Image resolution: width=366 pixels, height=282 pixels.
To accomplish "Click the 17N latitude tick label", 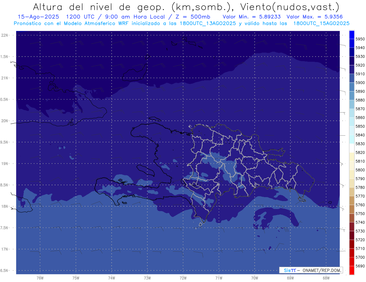I will [5, 249].
